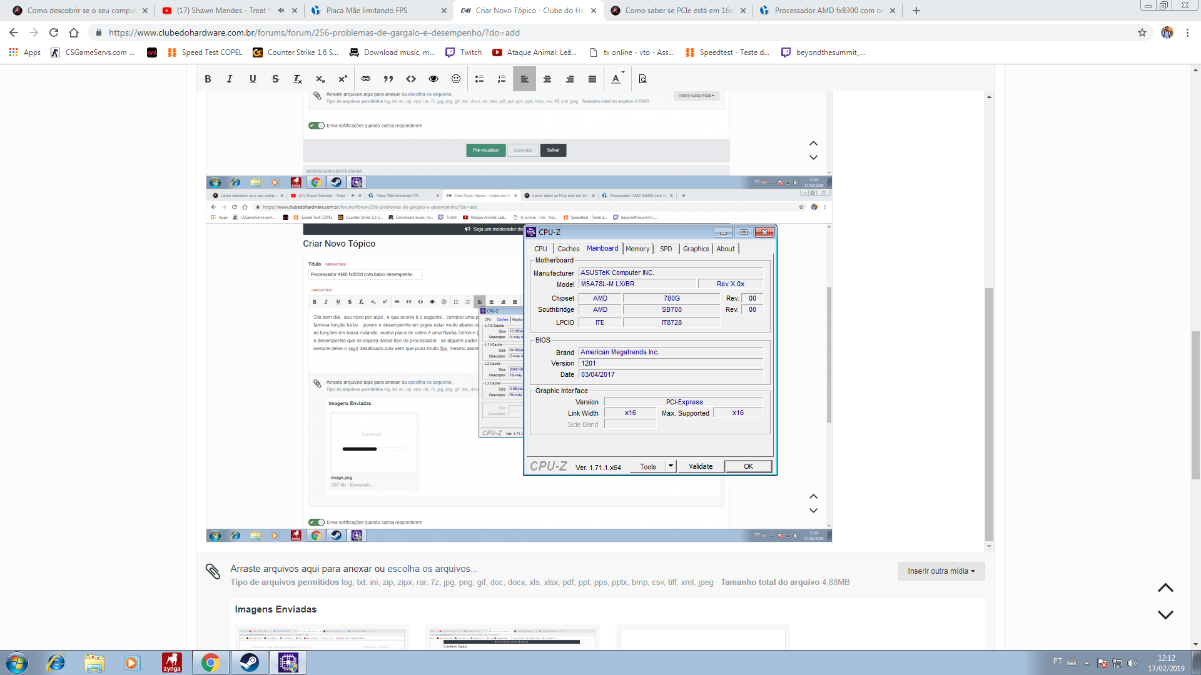This screenshot has width=1201, height=675.
Task: Reload the current page
Action: tap(54, 32)
